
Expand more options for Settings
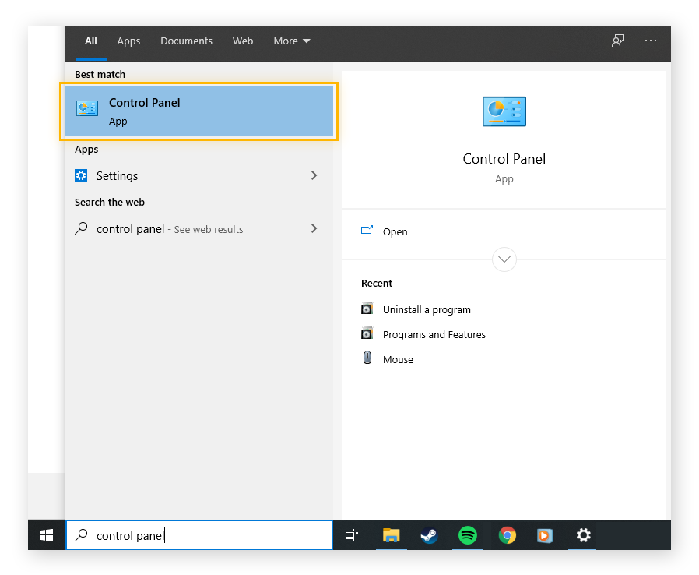coord(314,175)
